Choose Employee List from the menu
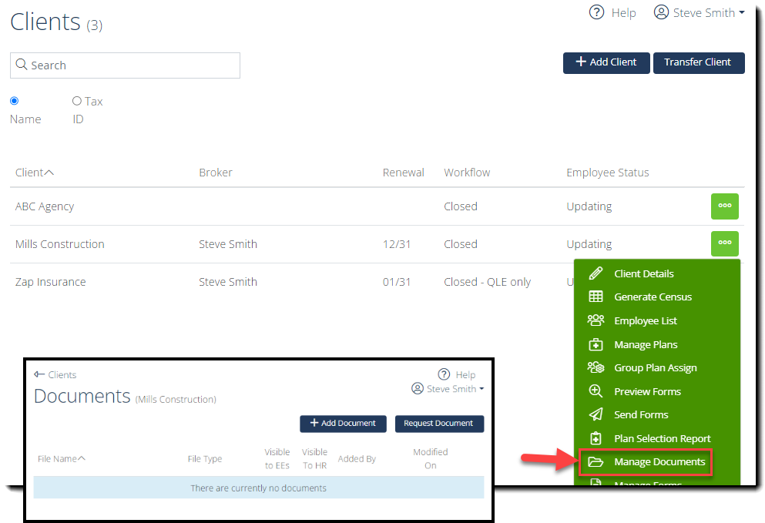The image size is (765, 523). tap(646, 320)
